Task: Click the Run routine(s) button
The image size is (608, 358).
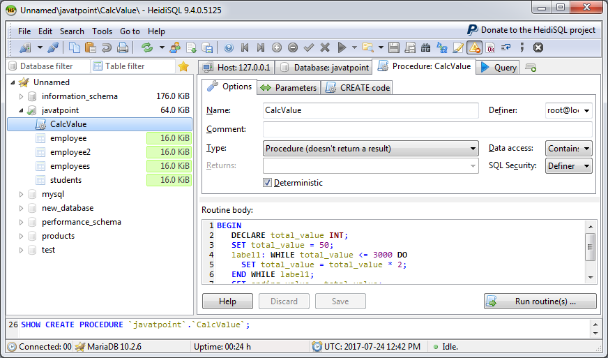Action: pos(540,301)
